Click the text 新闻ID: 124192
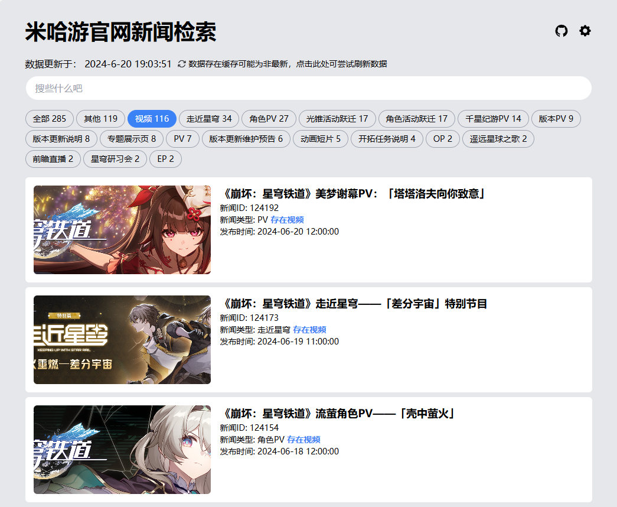 pyautogui.click(x=249, y=208)
